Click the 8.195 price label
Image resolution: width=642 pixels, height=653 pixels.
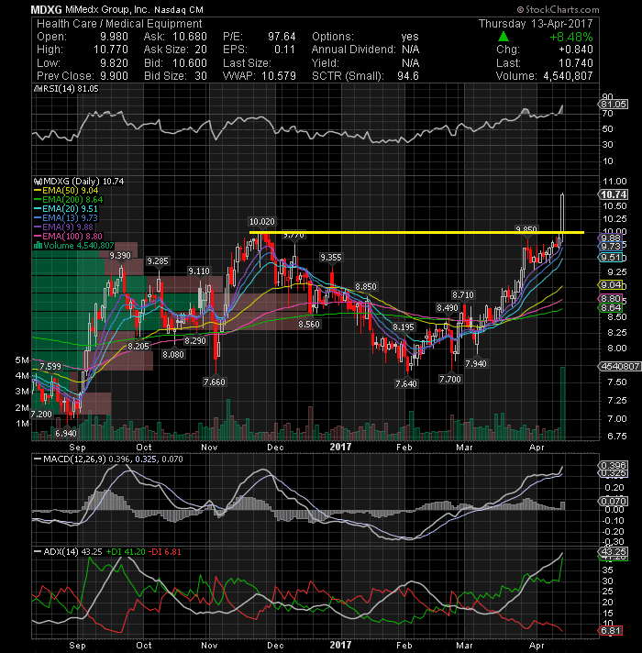404,326
